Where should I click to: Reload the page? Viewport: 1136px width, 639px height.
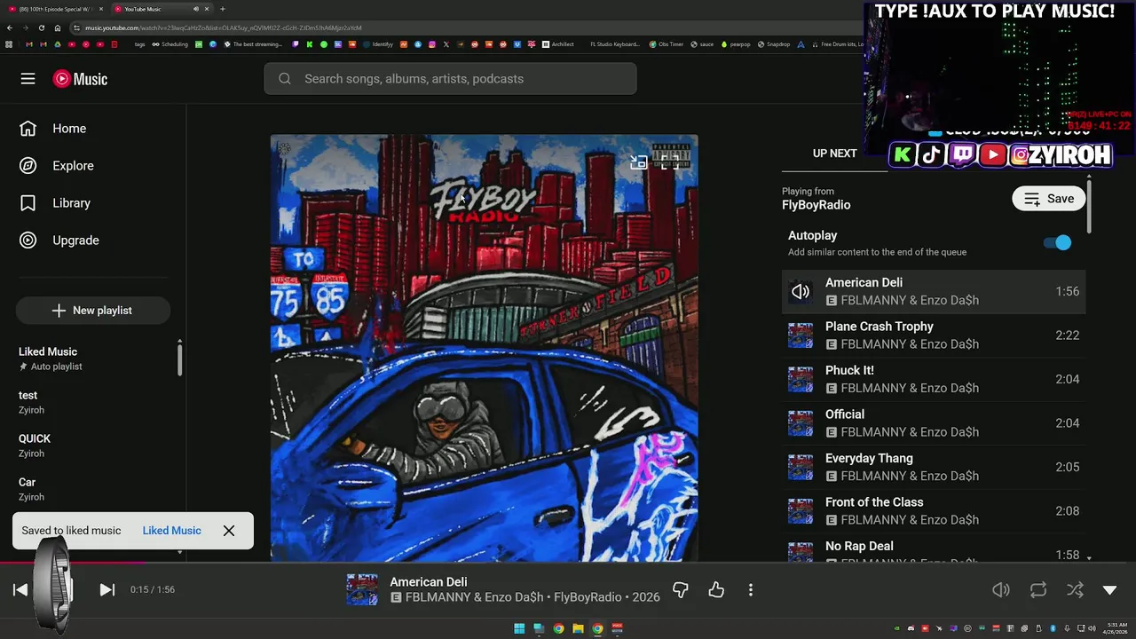41,28
